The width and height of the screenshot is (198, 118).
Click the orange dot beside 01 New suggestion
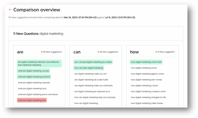(x=156, y=52)
